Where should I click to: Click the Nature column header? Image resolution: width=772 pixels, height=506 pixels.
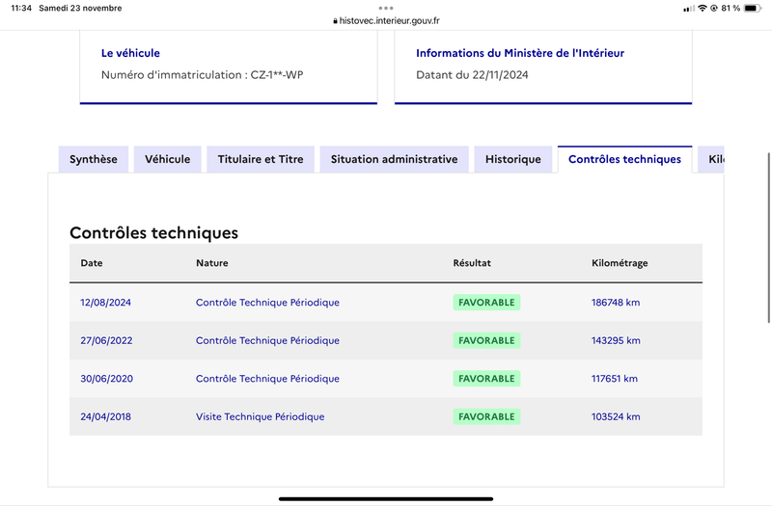pyautogui.click(x=212, y=263)
